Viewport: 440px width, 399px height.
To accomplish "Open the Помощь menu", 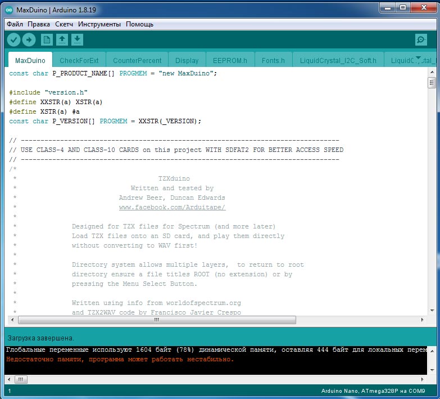I will (x=139, y=24).
